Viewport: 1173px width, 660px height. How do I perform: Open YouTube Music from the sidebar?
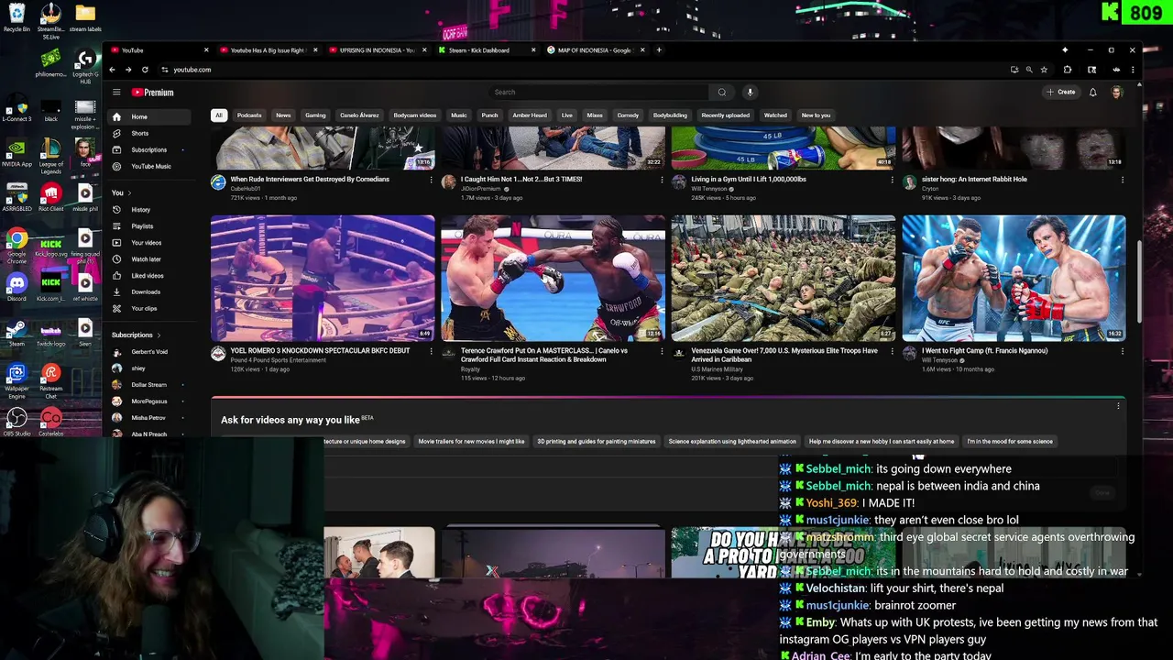149,167
